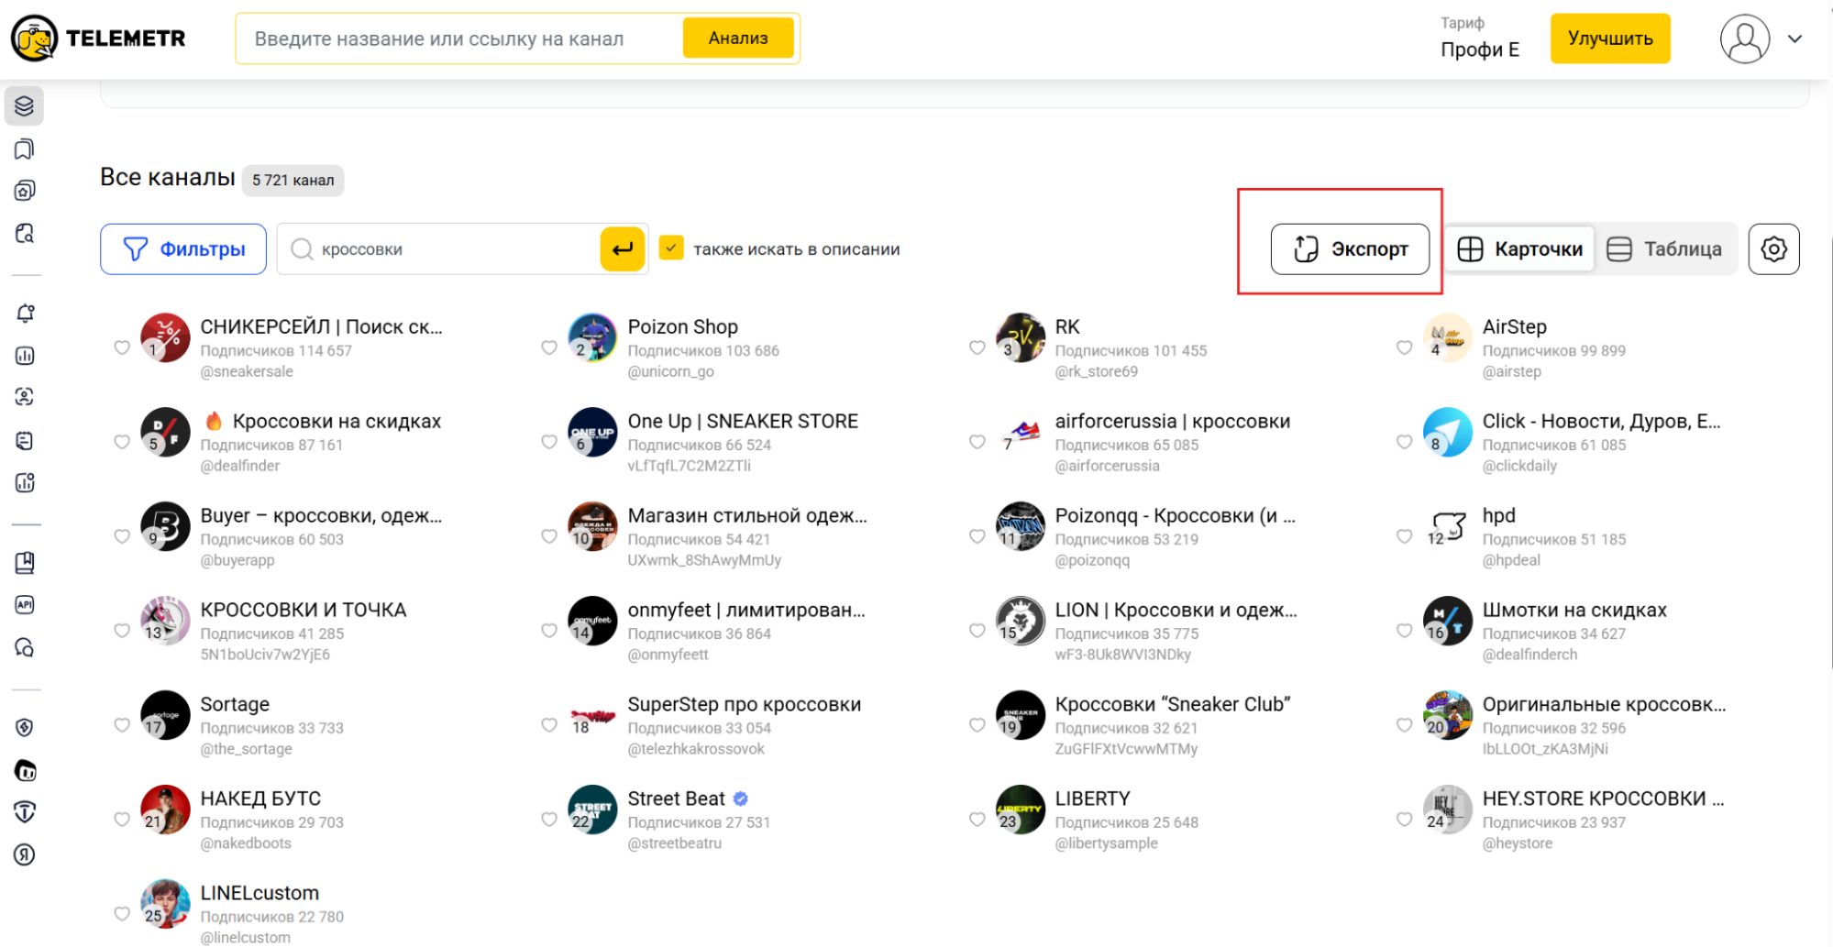Click the bar chart icon in sidebar
Image resolution: width=1833 pixels, height=947 pixels.
(x=25, y=356)
